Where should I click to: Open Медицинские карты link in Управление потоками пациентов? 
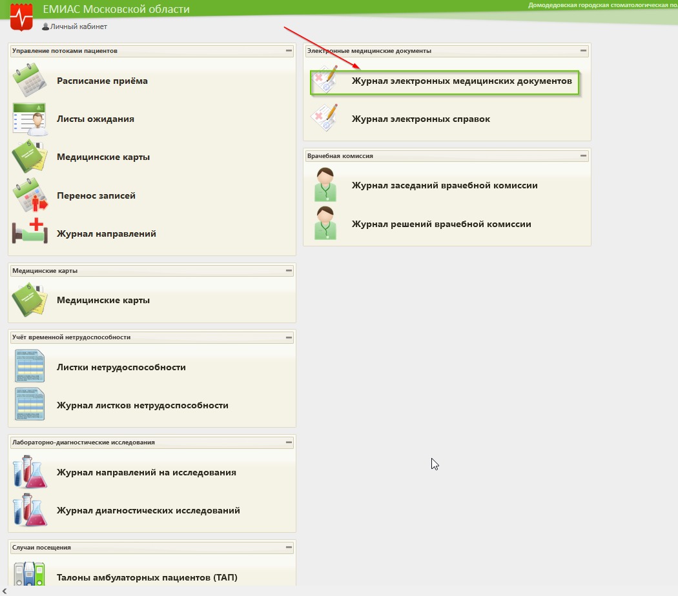click(103, 157)
